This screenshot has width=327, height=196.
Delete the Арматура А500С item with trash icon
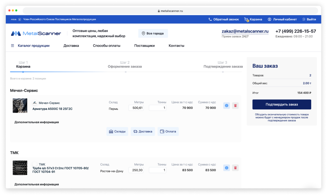235,106
